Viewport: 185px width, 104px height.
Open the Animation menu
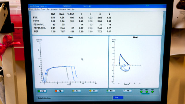[x=54, y=9]
